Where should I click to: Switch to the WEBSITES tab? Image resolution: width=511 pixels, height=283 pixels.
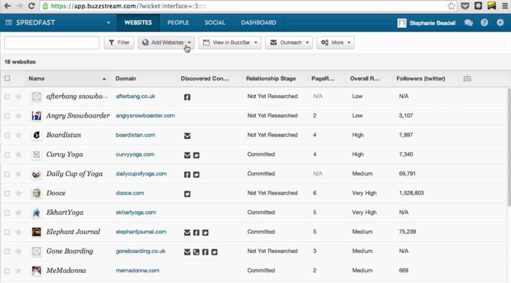coord(138,23)
